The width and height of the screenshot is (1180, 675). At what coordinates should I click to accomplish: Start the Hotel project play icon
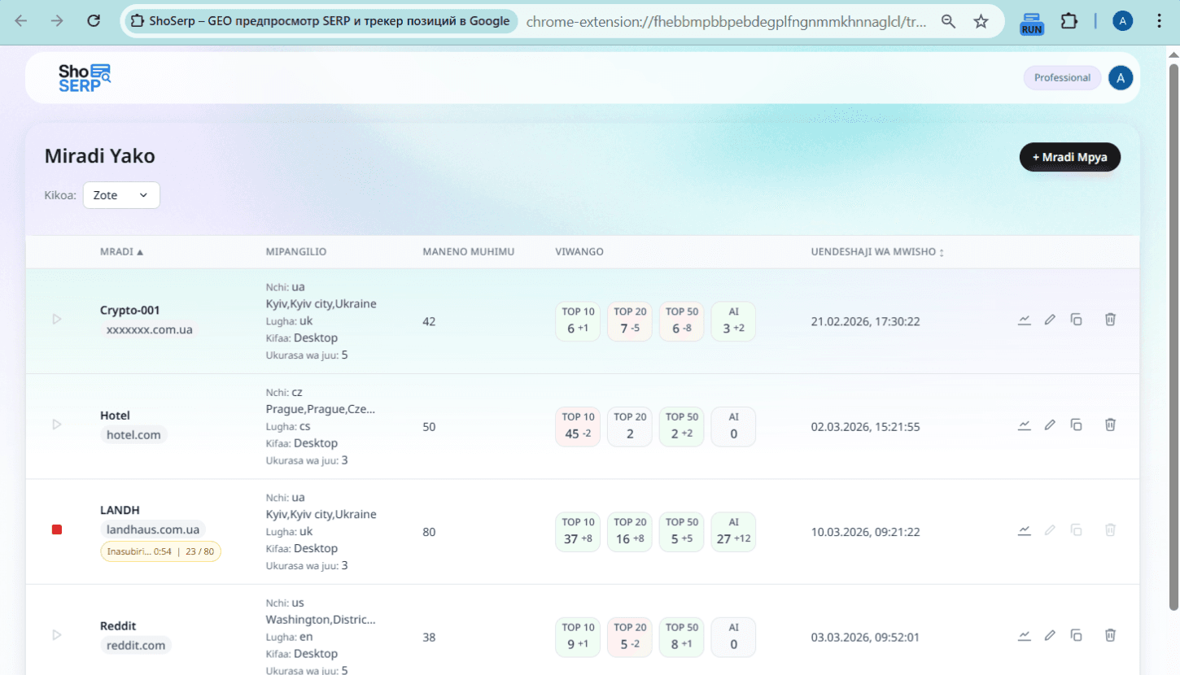click(57, 425)
